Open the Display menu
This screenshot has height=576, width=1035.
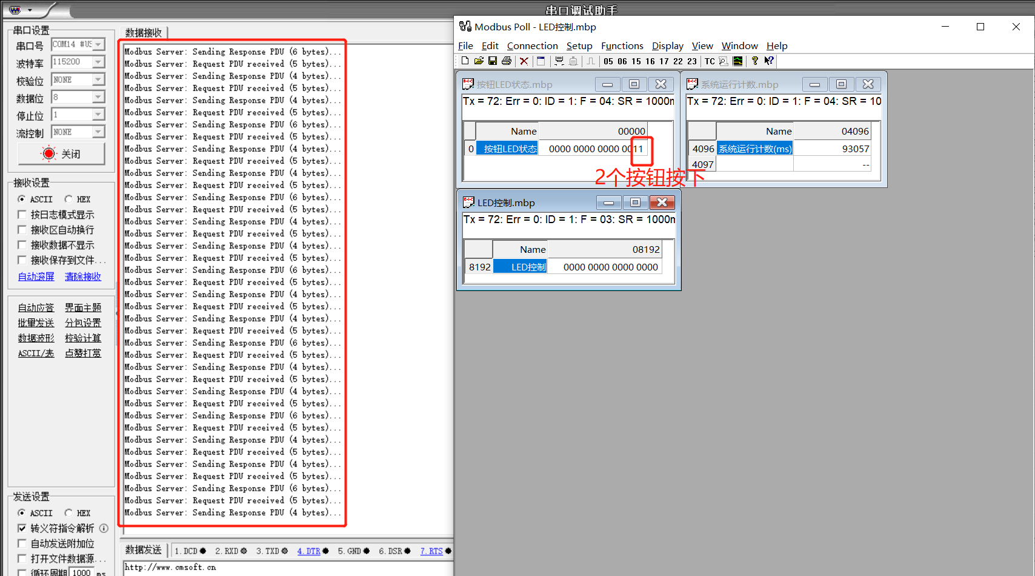coord(668,46)
